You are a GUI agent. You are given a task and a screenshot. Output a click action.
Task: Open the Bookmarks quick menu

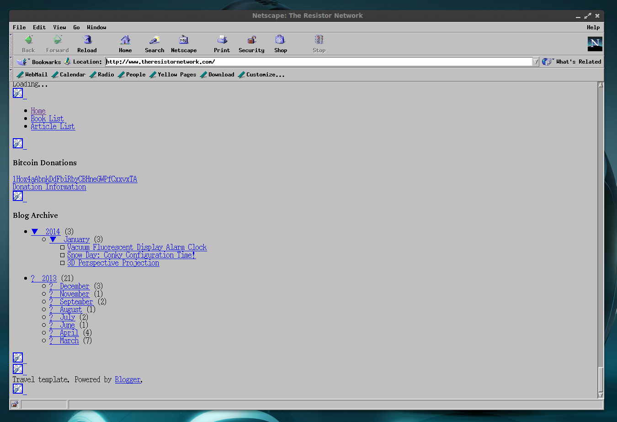(39, 62)
